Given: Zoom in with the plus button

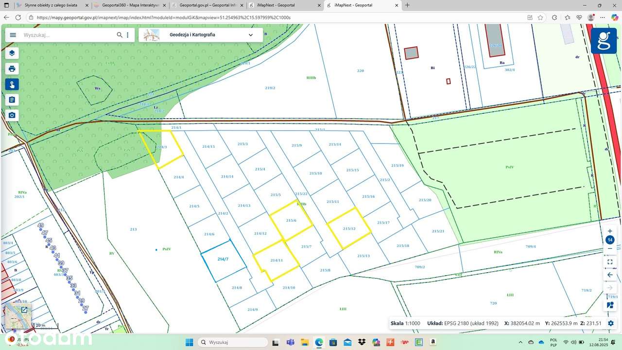Looking at the screenshot, I should (610, 231).
